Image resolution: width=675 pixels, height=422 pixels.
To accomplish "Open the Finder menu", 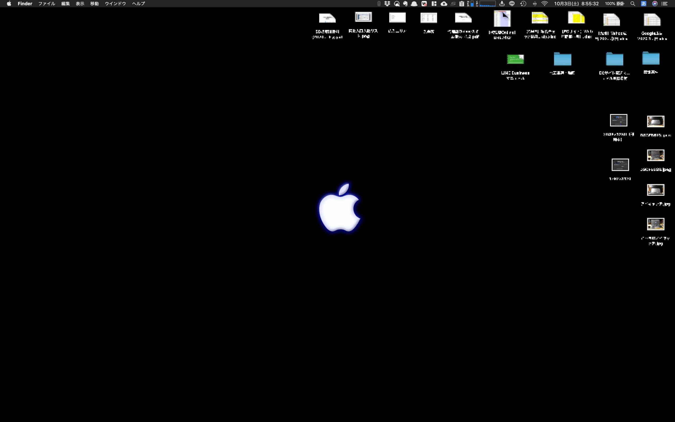I will pyautogui.click(x=25, y=4).
